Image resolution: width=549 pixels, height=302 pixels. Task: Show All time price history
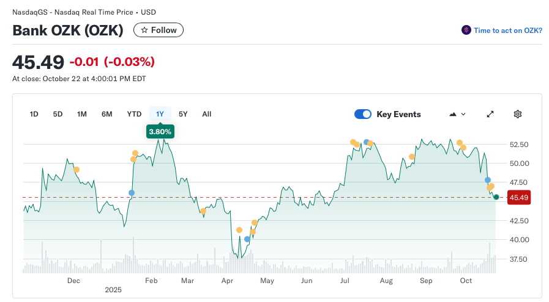tap(206, 114)
